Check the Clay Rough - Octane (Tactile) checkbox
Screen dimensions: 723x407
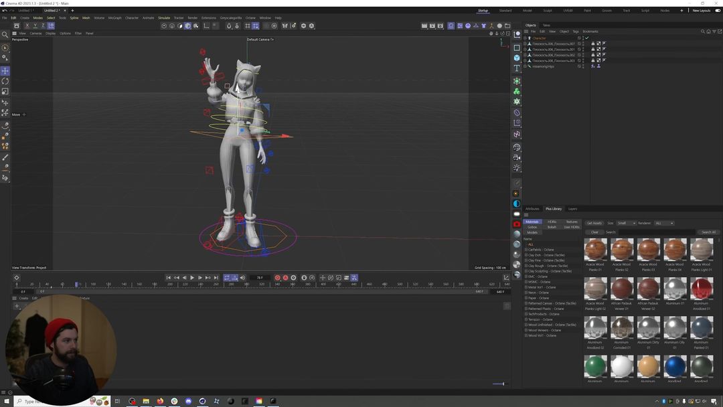coord(527,266)
